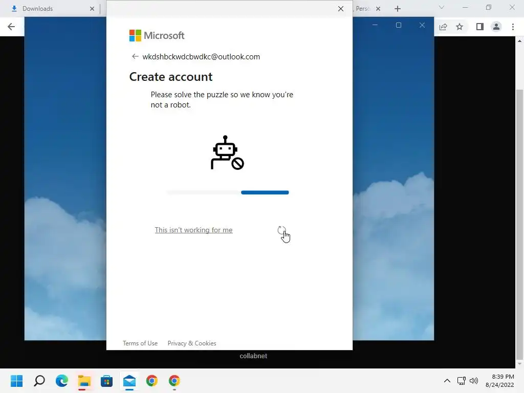
Task: Close the Downloads tab
Action: tap(92, 9)
